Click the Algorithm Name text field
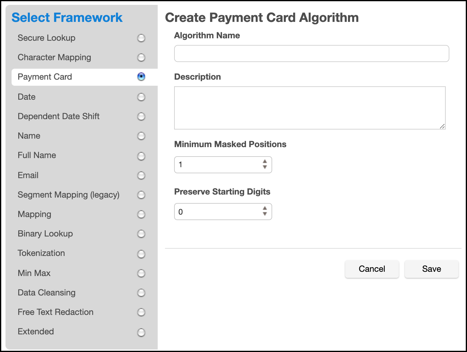This screenshot has height=352, width=467. [x=311, y=53]
